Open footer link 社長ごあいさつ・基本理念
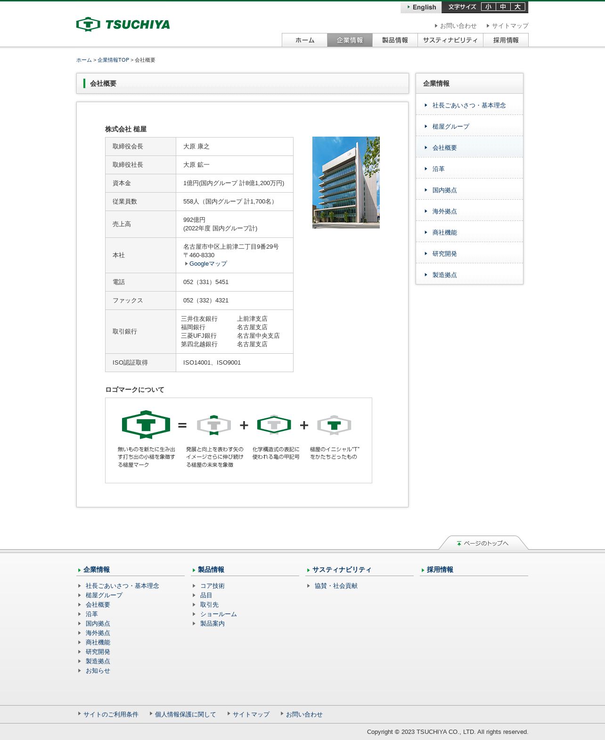Viewport: 605px width, 740px height. point(122,586)
